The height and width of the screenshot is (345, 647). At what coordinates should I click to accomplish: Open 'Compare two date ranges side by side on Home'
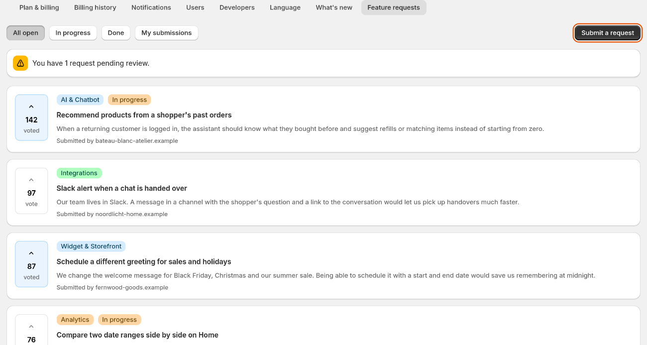coord(137,335)
